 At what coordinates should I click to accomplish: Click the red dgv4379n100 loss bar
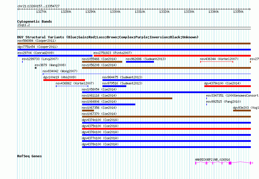[x=228, y=86]
